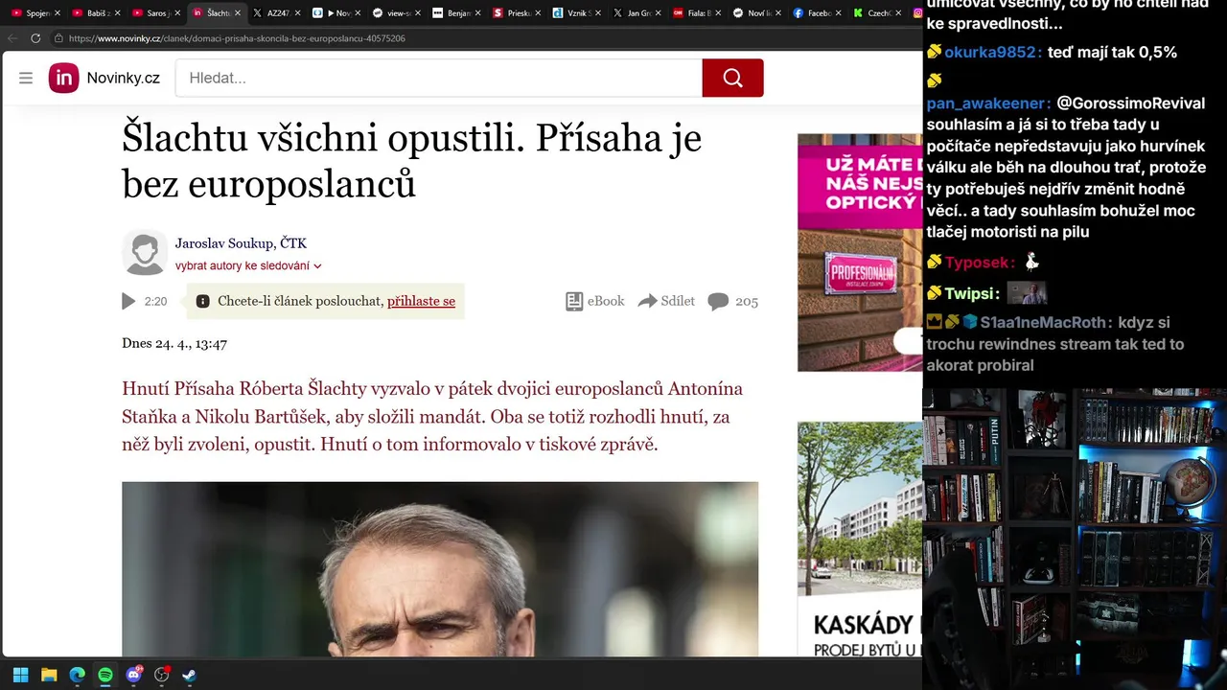Expand 'vybrat autory ke sledování' dropdown
The height and width of the screenshot is (690, 1227).
point(248,265)
